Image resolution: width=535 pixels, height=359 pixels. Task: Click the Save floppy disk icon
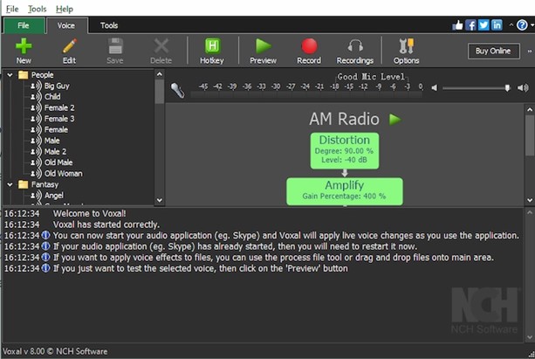[115, 52]
